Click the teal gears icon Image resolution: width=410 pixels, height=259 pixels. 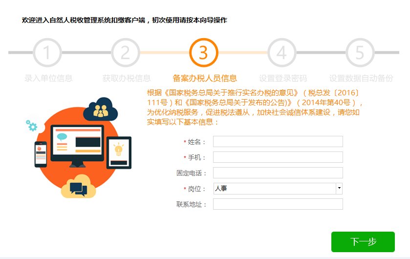(32, 126)
